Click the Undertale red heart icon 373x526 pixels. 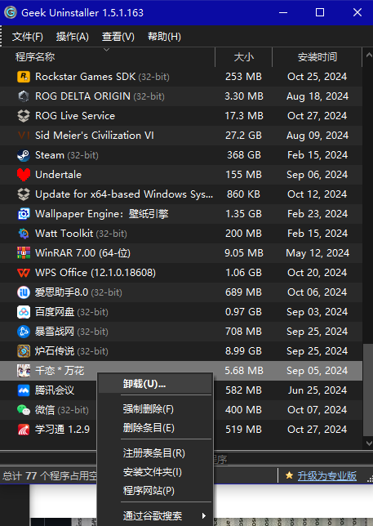tap(24, 175)
